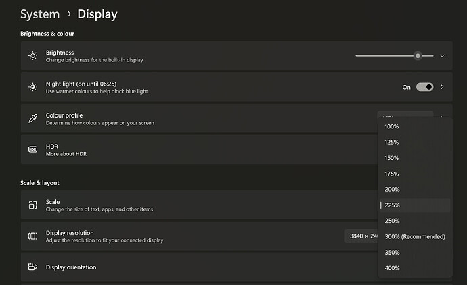Image resolution: width=467 pixels, height=285 pixels.
Task: Click the HDR badge icon
Action: [x=32, y=149]
